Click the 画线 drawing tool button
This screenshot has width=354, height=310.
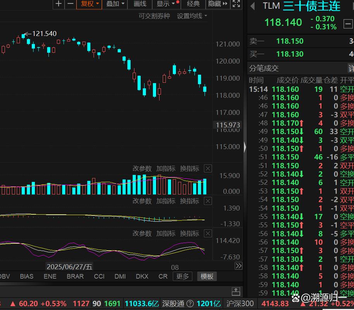click(140, 4)
